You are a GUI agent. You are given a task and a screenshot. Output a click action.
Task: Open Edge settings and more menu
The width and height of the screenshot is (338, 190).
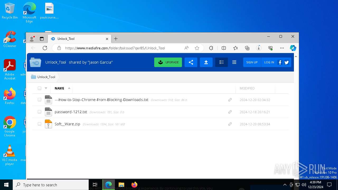pos(282,48)
